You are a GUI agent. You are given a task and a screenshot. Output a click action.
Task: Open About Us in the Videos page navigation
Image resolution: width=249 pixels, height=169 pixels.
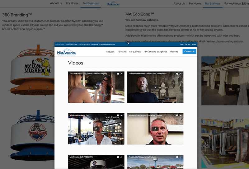(x=110, y=52)
